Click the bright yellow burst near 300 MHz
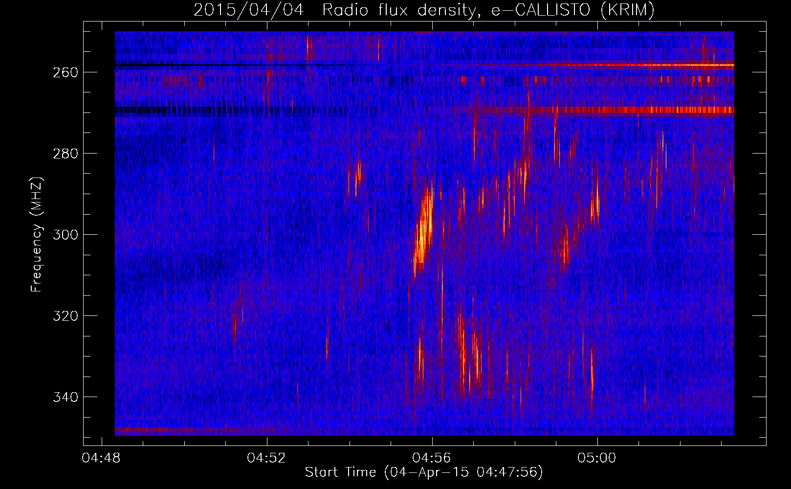The width and height of the screenshot is (791, 489). 423,230
